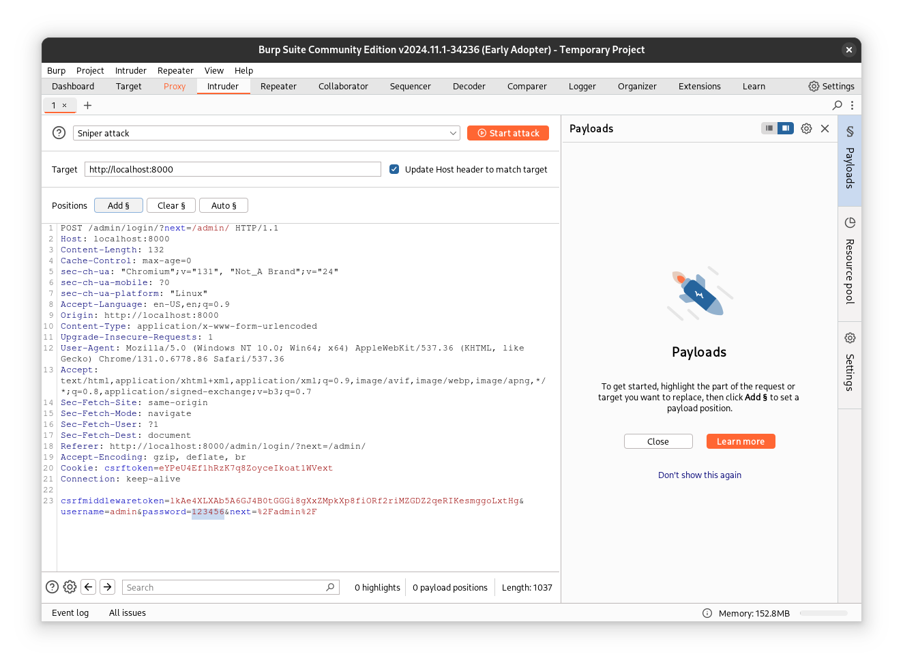Click the Content-Length: 132 header line

point(113,250)
